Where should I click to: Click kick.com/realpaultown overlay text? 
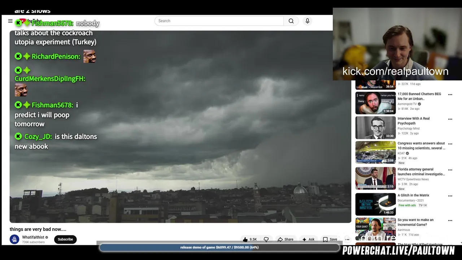[x=395, y=71]
